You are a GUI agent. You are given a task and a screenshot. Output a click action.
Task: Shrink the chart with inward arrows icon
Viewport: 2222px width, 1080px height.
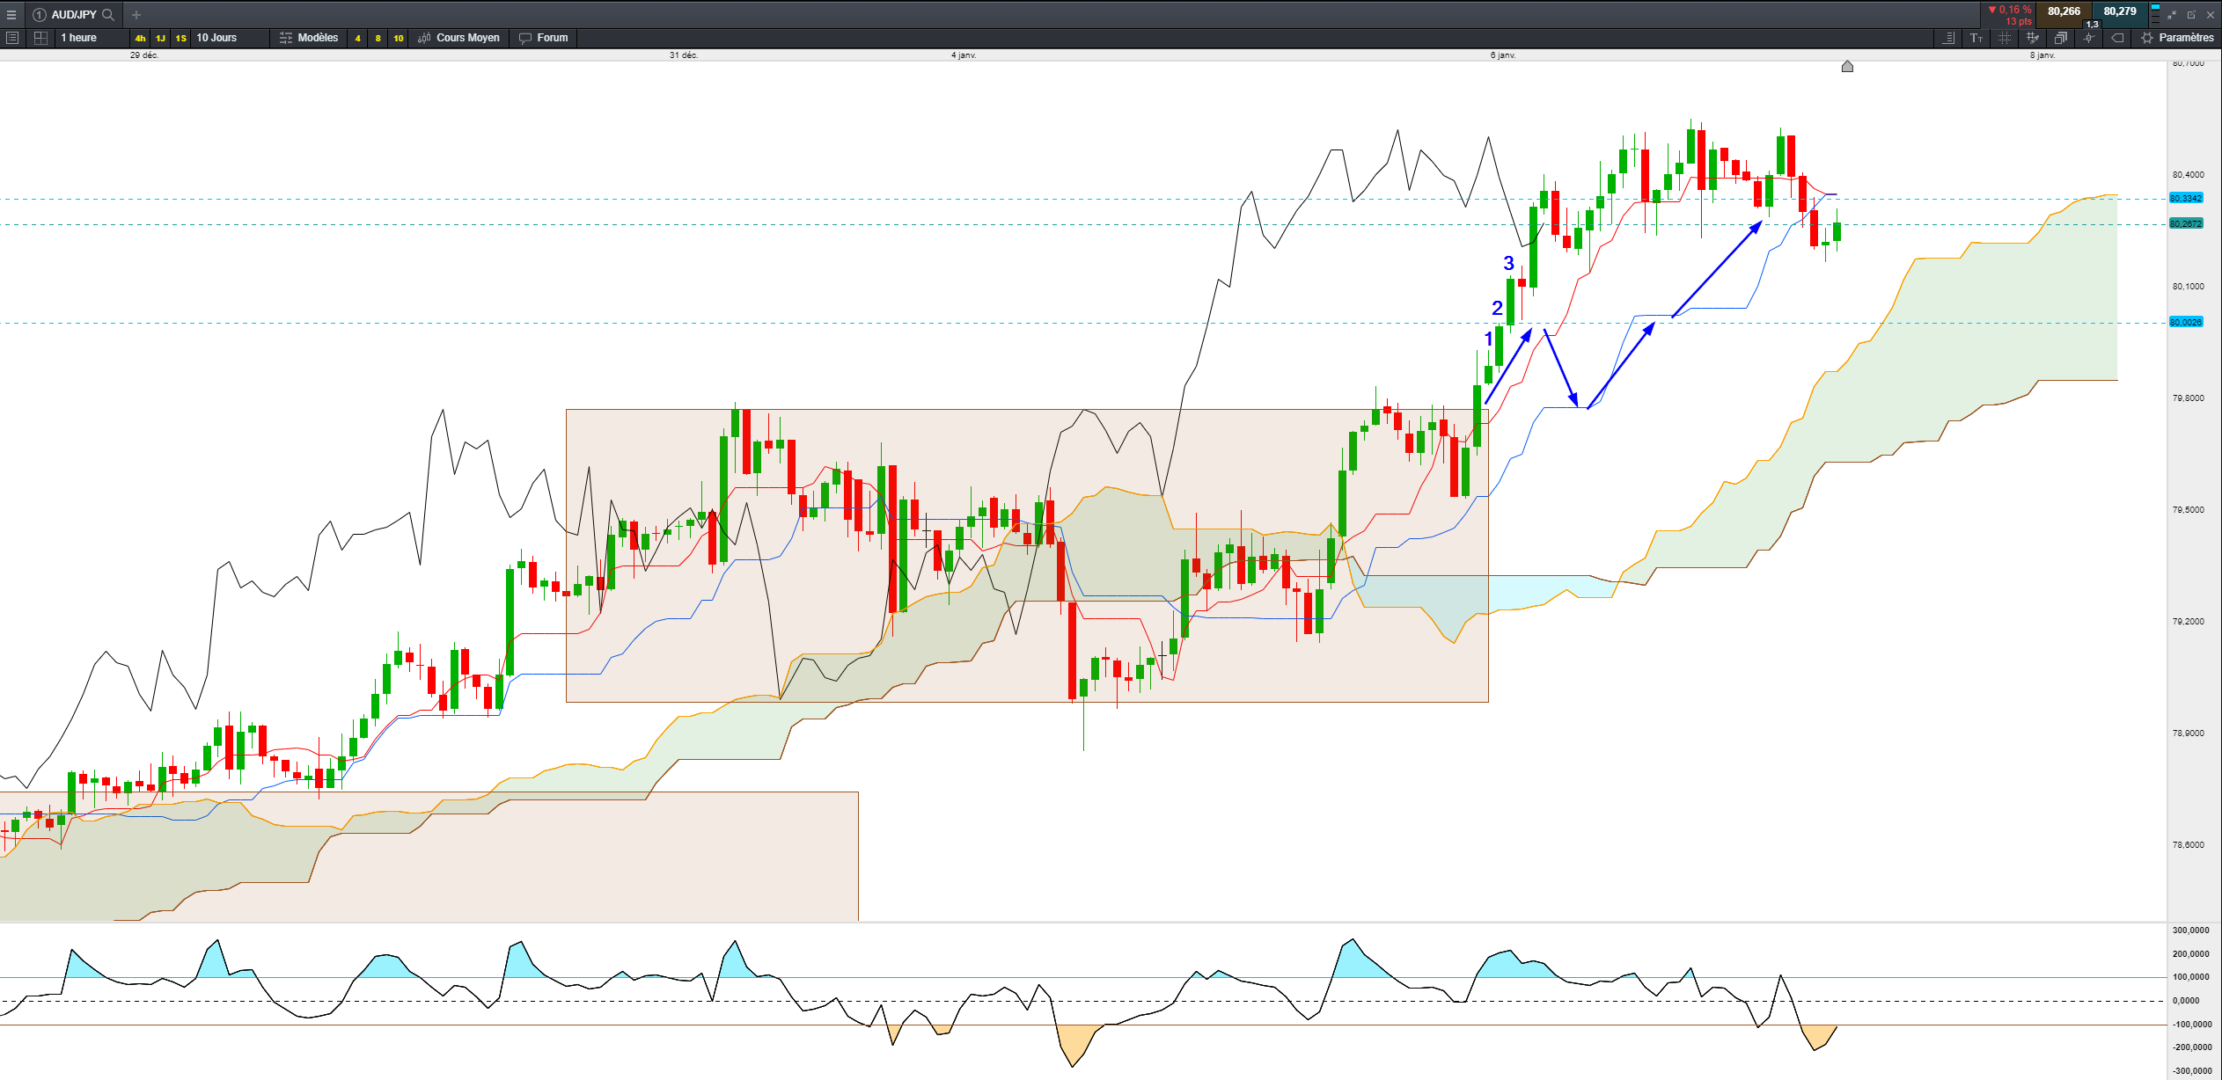click(x=2172, y=15)
